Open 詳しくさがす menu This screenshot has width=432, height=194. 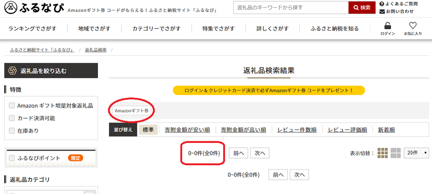(x=273, y=28)
